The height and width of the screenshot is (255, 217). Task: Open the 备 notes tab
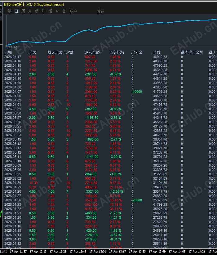coord(64,11)
